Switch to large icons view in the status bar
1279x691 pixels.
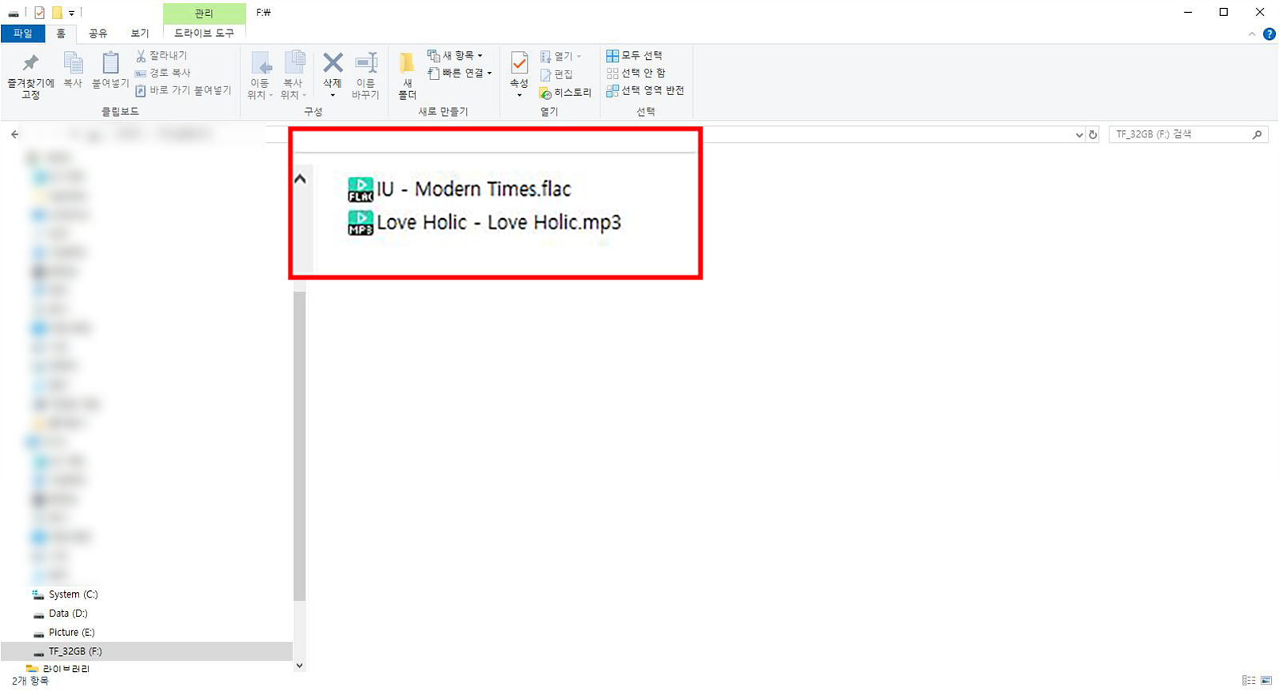1266,681
